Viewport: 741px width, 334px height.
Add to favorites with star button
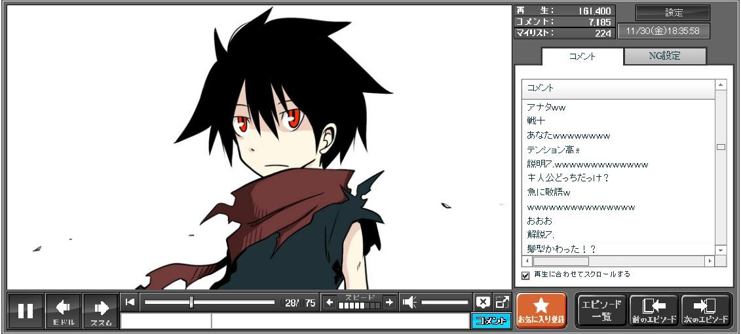click(541, 310)
